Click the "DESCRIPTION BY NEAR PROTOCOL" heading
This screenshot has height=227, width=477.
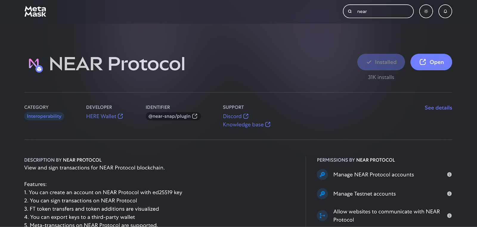click(x=63, y=160)
